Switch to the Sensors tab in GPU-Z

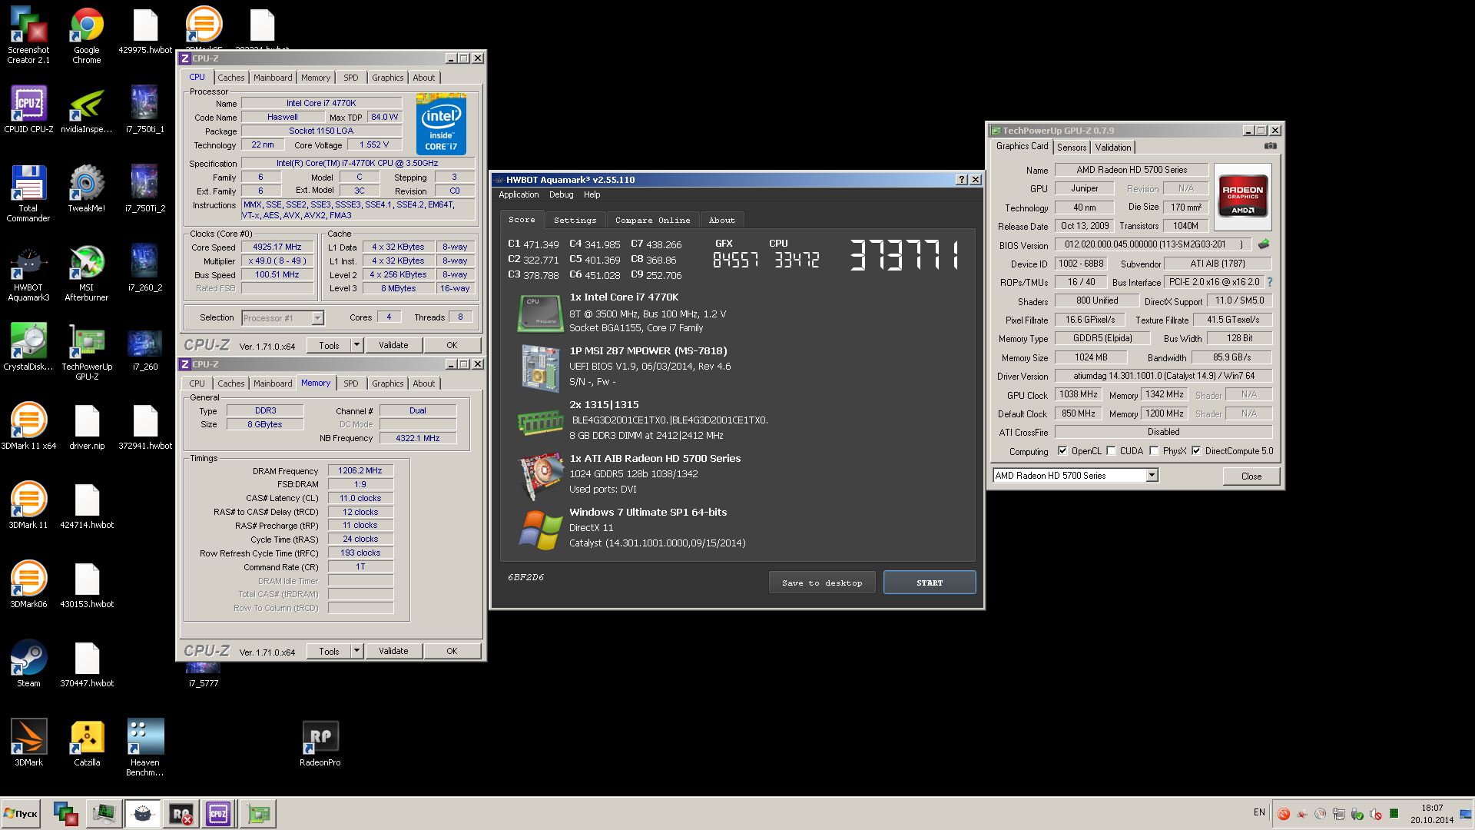point(1072,148)
